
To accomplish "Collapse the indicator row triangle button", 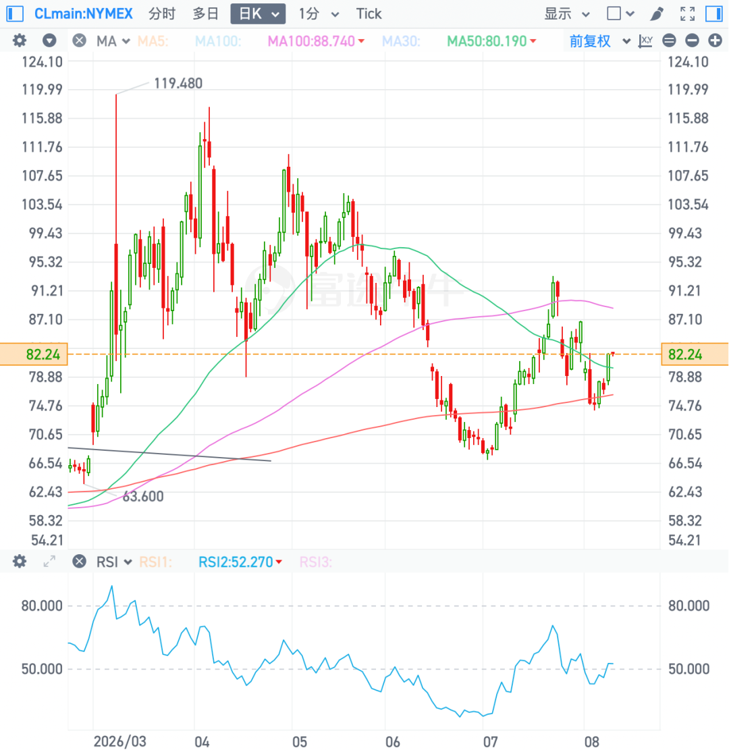I will pyautogui.click(x=49, y=41).
